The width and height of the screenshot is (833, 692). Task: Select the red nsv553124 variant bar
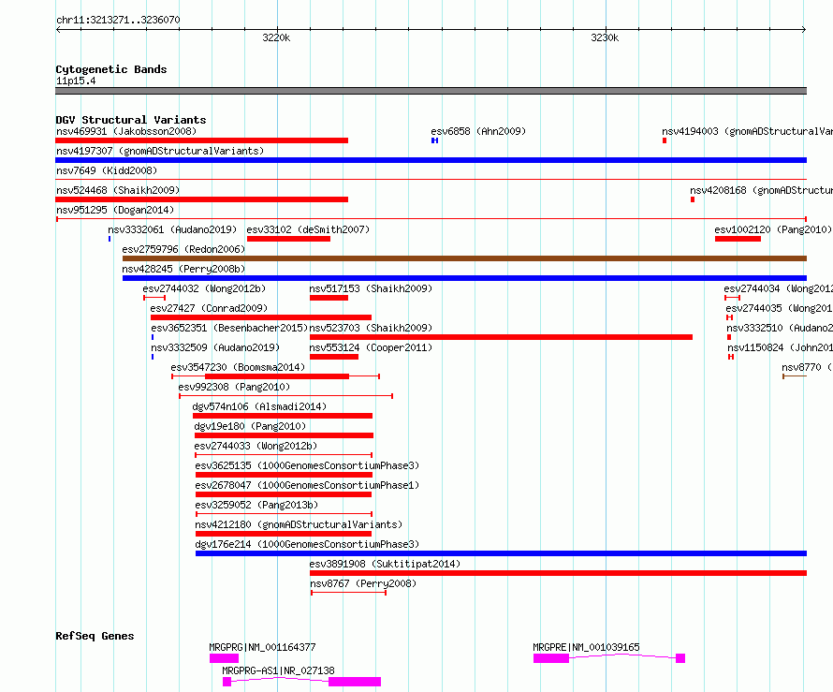tap(334, 357)
